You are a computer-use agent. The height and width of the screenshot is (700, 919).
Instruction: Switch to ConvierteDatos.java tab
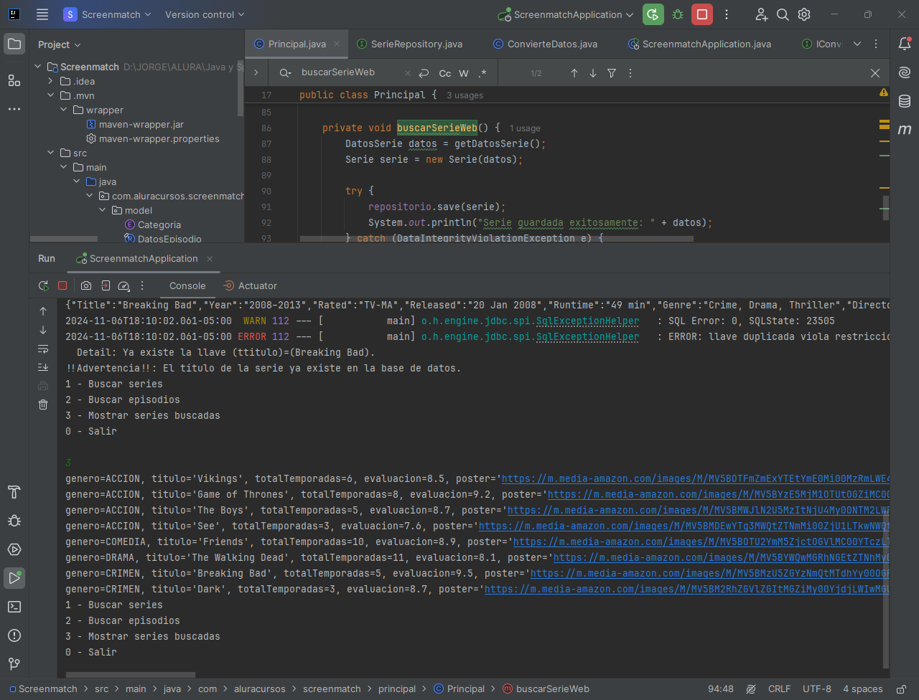(545, 44)
